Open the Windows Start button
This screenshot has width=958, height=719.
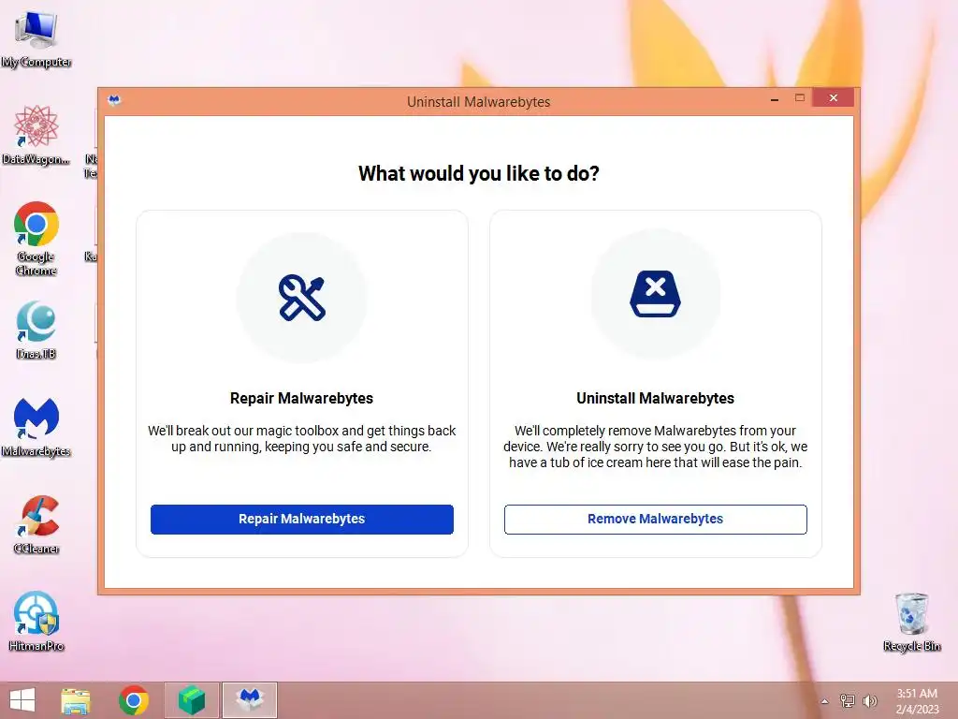point(22,700)
